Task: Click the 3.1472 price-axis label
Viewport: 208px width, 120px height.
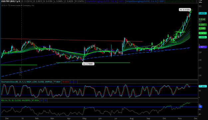Action: (x=203, y=33)
